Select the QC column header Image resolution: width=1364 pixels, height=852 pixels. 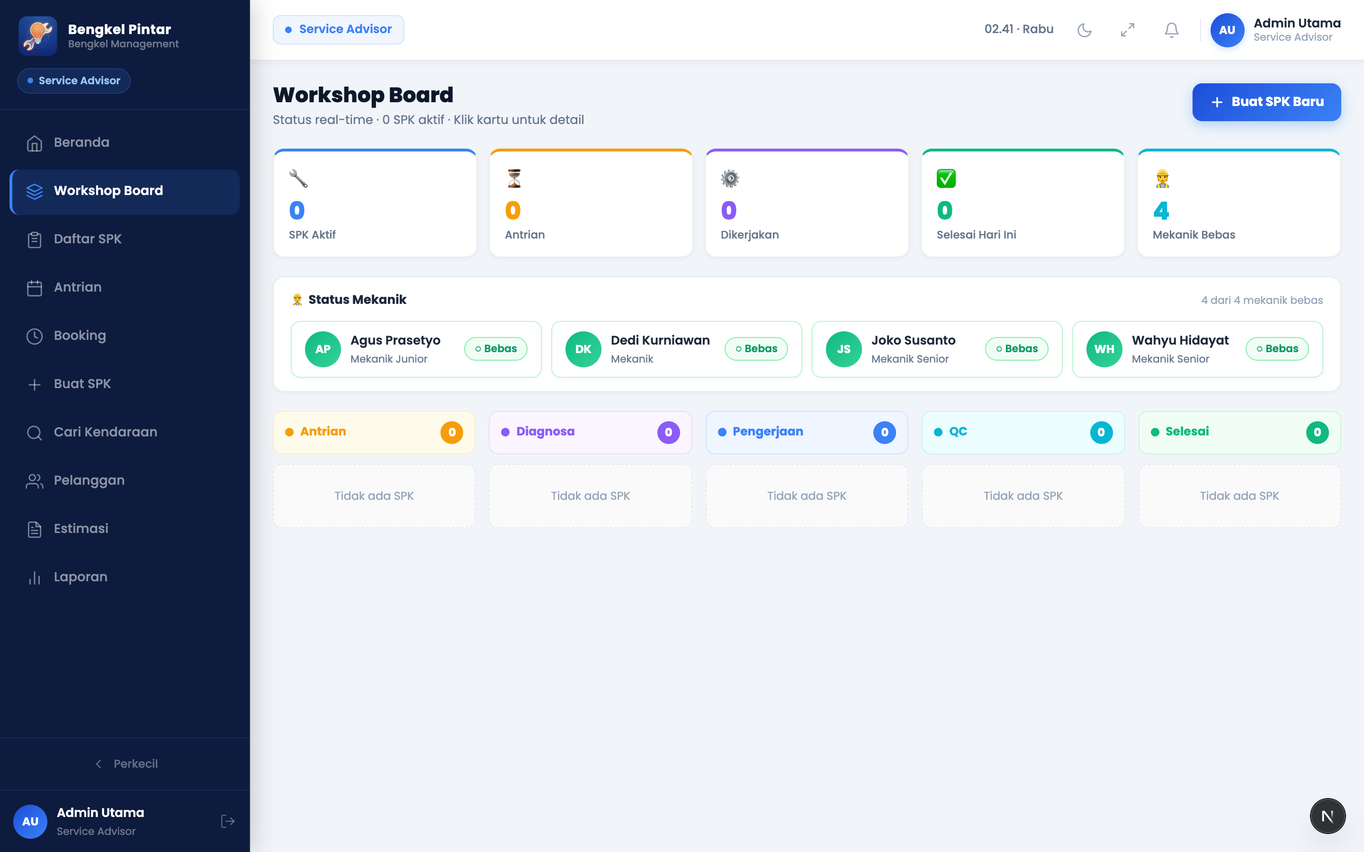[1023, 432]
